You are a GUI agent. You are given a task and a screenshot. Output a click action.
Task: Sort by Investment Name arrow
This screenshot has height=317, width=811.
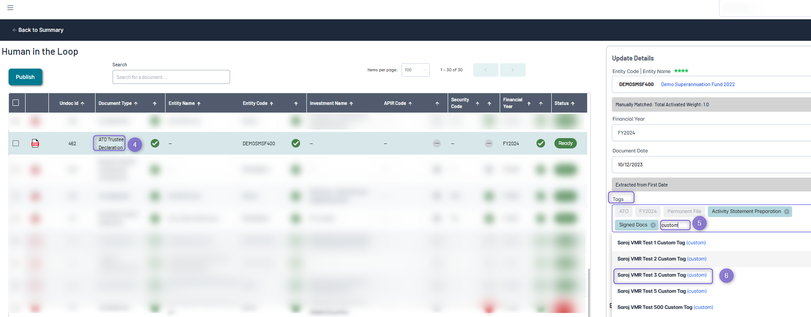point(351,104)
